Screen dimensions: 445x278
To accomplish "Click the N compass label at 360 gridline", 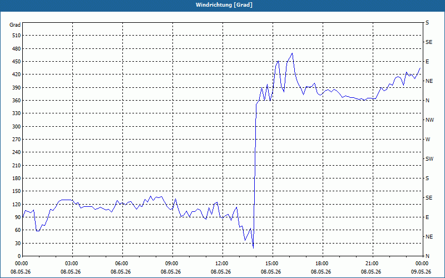I will click(427, 101).
